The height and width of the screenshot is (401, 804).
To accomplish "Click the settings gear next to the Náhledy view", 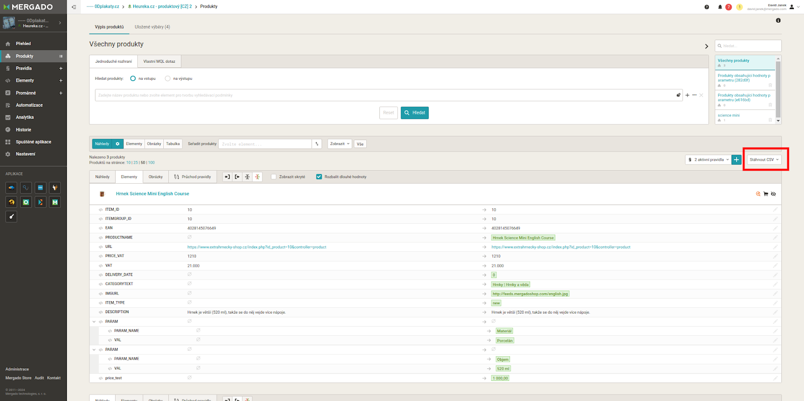I will pyautogui.click(x=118, y=144).
